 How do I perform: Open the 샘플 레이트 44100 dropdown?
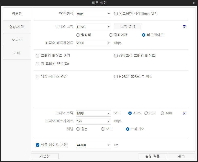[x=93, y=145]
